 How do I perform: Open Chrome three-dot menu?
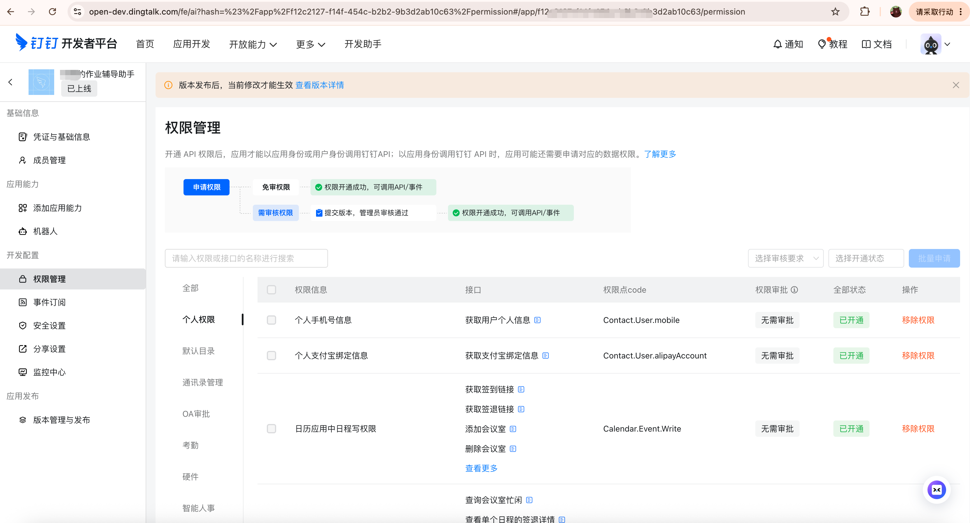[x=961, y=12]
